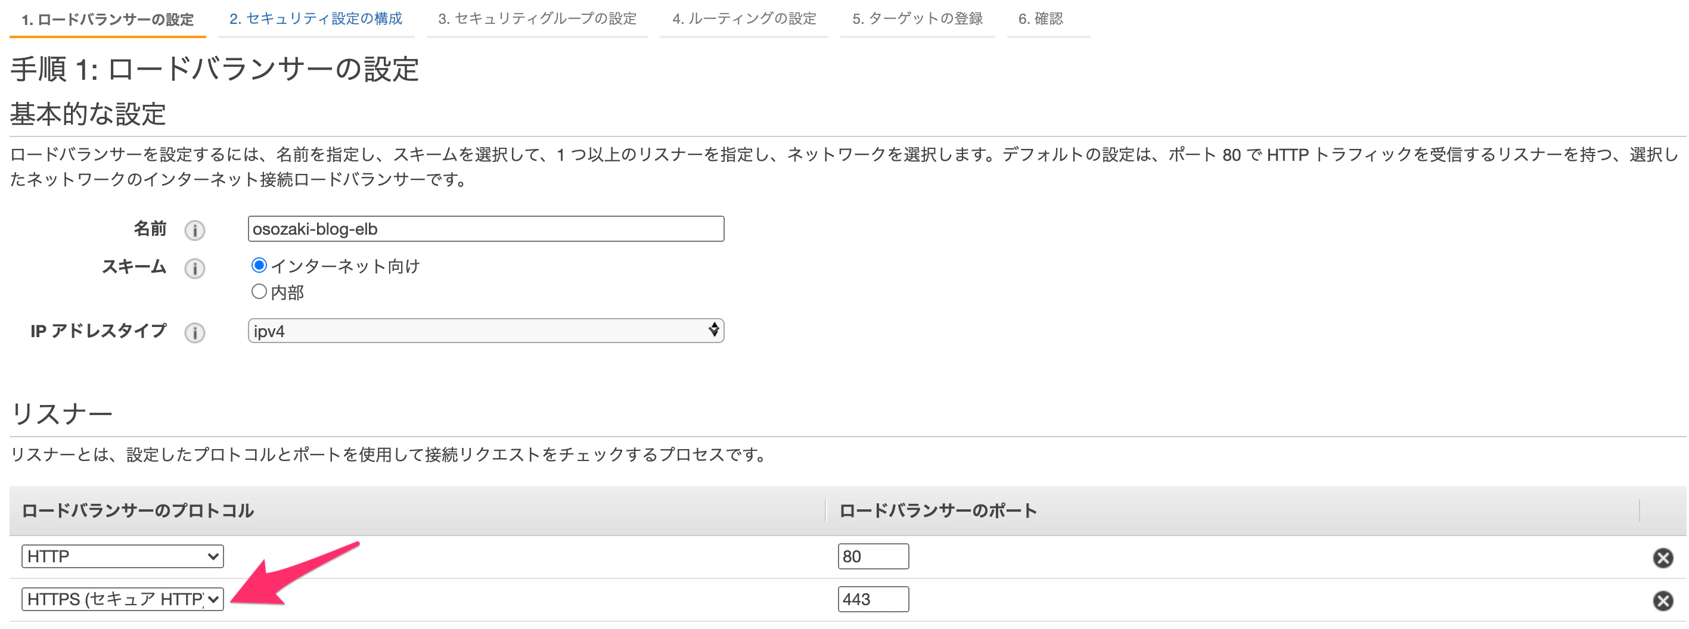
Task: Click the port 443 input field
Action: click(873, 599)
